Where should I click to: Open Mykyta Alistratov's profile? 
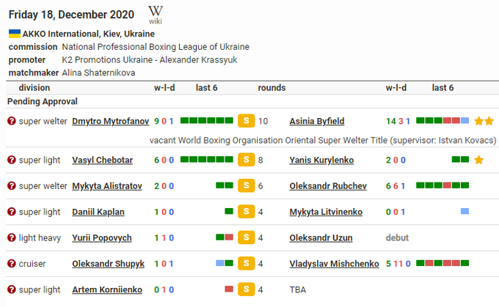tap(107, 186)
